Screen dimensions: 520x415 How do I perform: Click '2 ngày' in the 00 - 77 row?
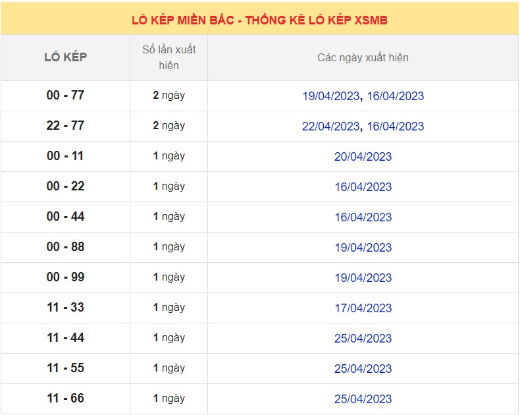[169, 96]
